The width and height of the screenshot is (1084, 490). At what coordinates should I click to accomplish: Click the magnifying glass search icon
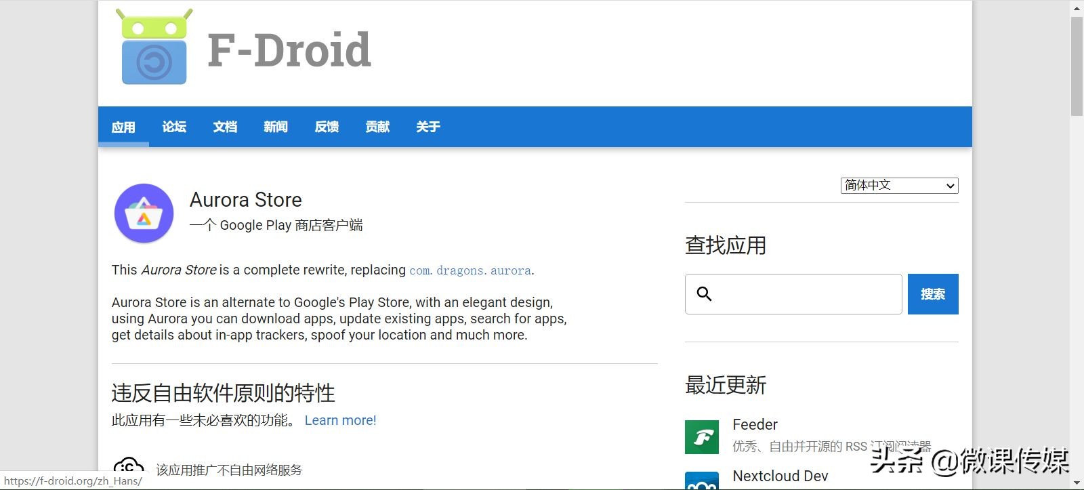(705, 293)
